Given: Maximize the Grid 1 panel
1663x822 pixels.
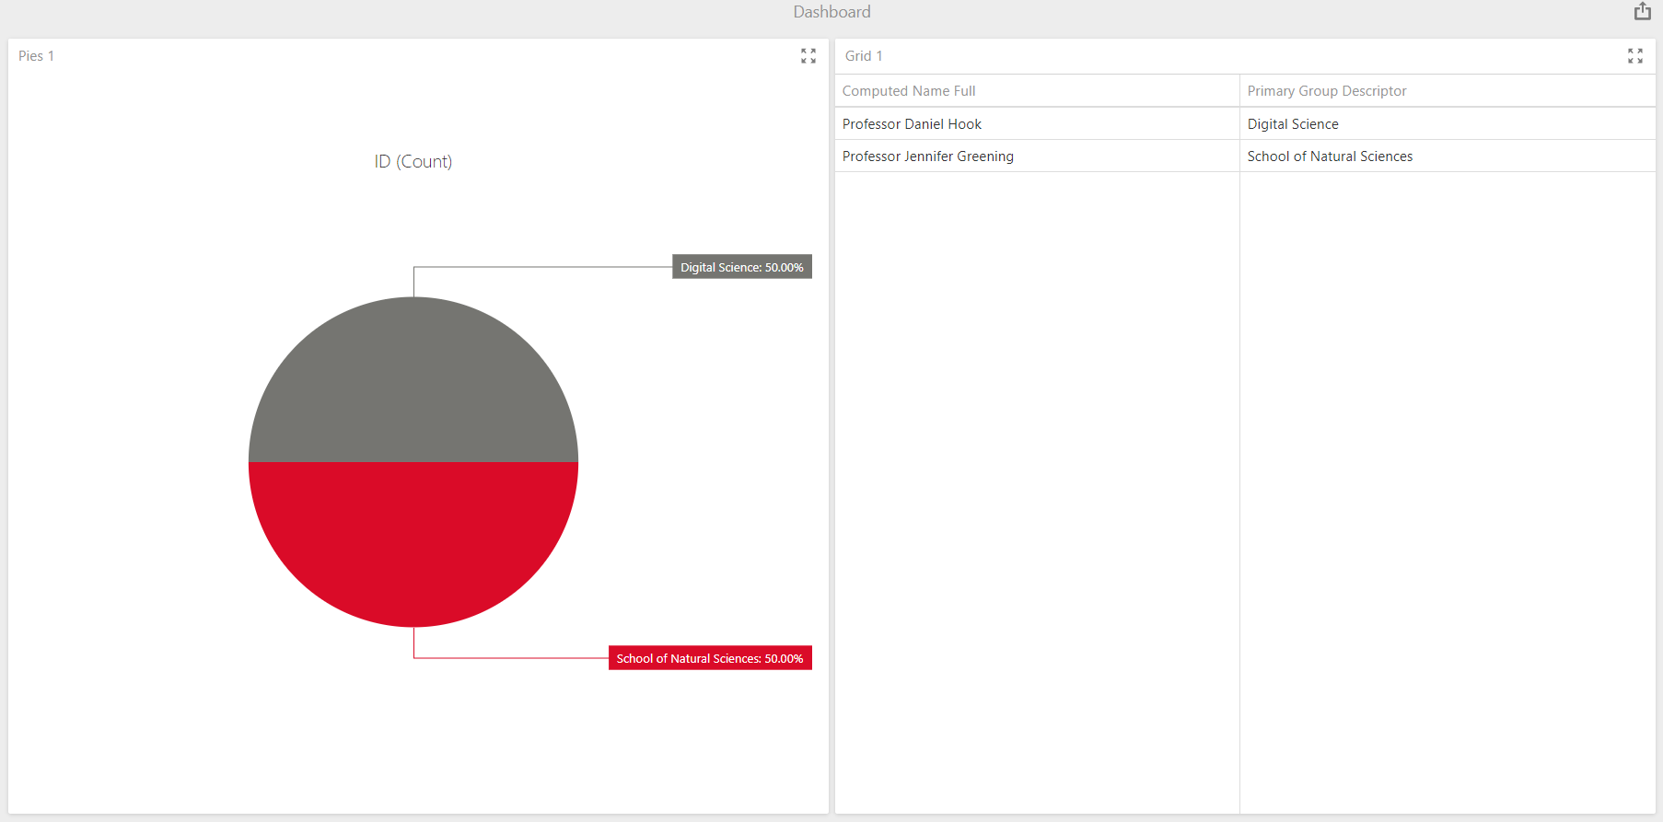Looking at the screenshot, I should click(1634, 56).
